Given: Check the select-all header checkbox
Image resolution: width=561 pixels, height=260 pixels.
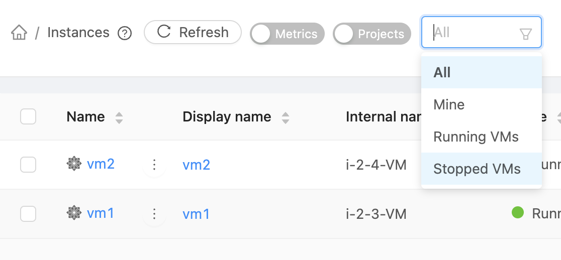Looking at the screenshot, I should coord(28,116).
